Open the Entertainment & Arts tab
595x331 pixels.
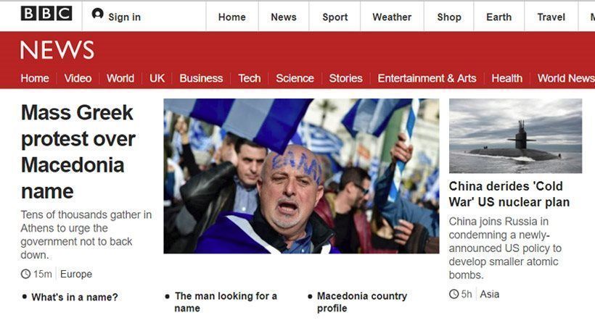427,78
